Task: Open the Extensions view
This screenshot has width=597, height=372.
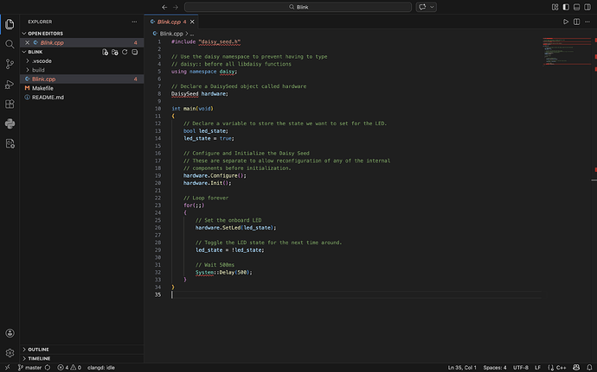Action: coord(10,103)
